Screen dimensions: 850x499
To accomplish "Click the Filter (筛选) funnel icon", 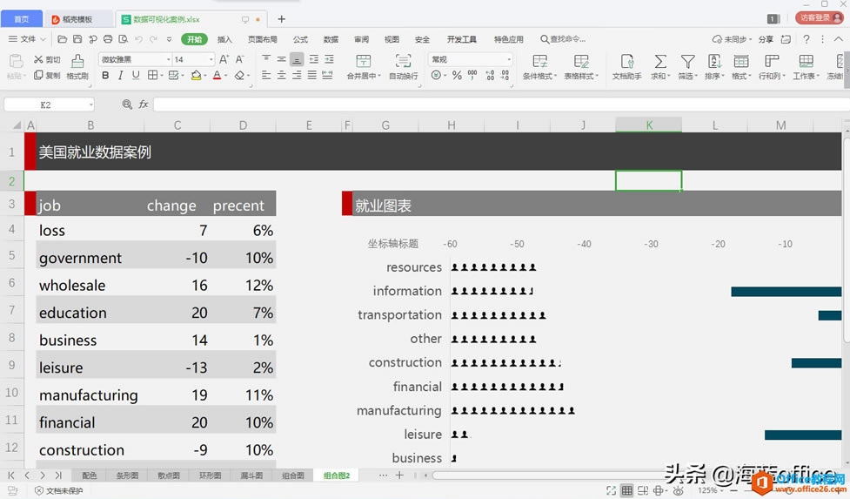I will [687, 61].
